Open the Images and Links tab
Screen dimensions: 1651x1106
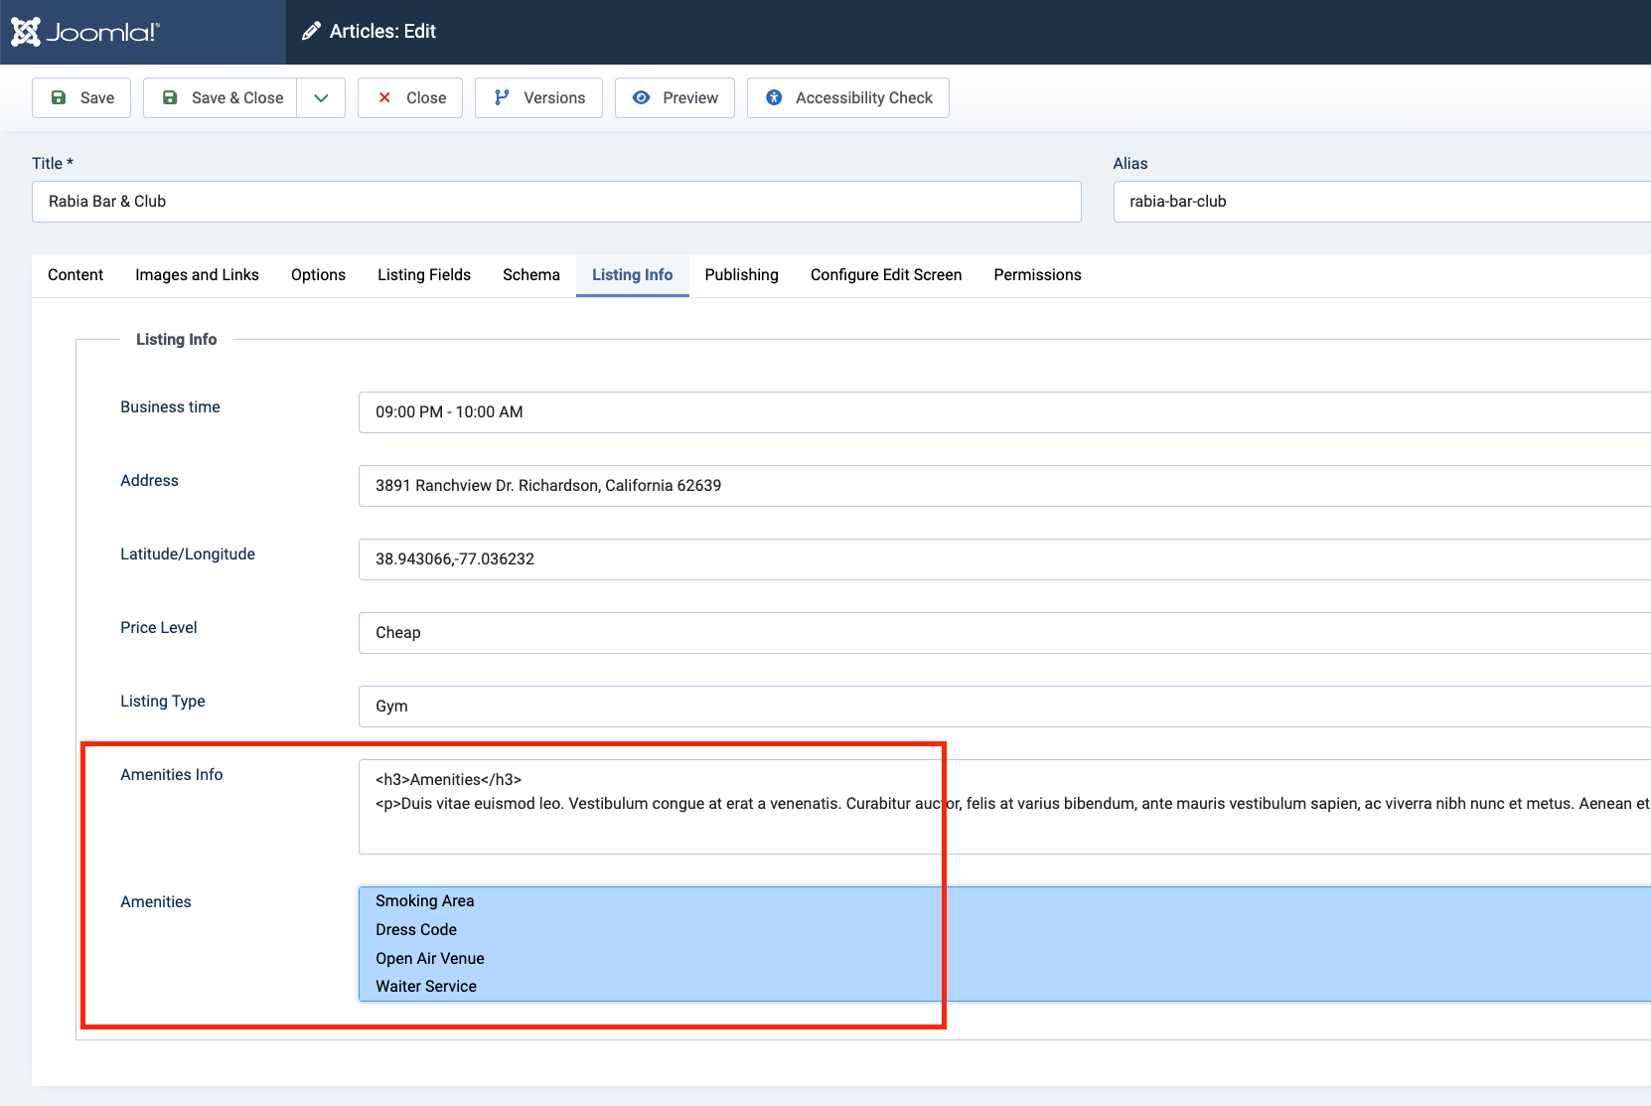pos(197,275)
